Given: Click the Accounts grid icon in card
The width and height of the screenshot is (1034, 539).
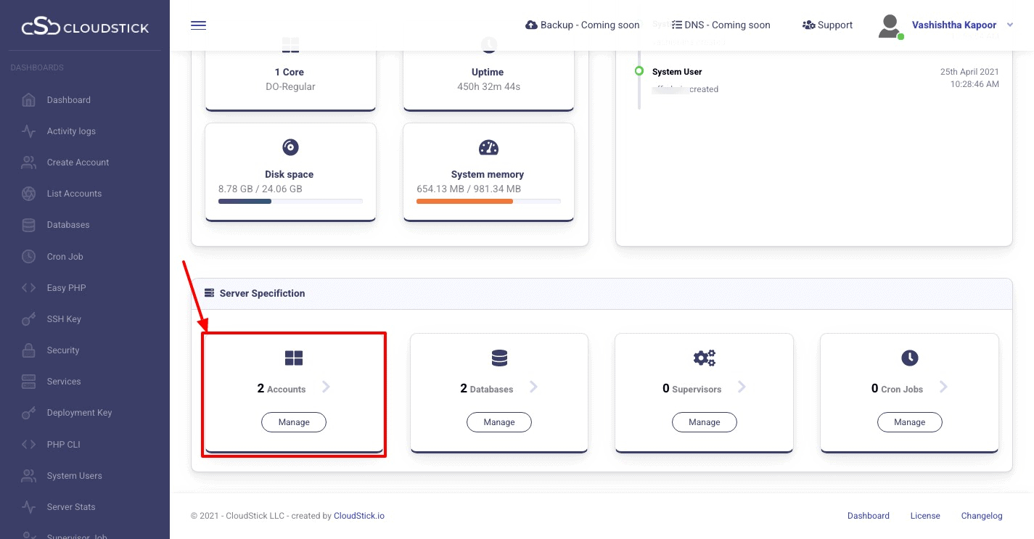Looking at the screenshot, I should tap(294, 358).
